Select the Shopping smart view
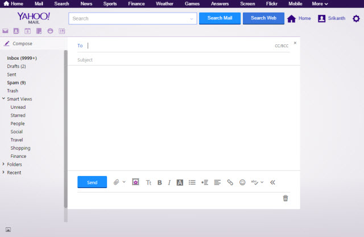This screenshot has width=364, height=237. click(20, 148)
